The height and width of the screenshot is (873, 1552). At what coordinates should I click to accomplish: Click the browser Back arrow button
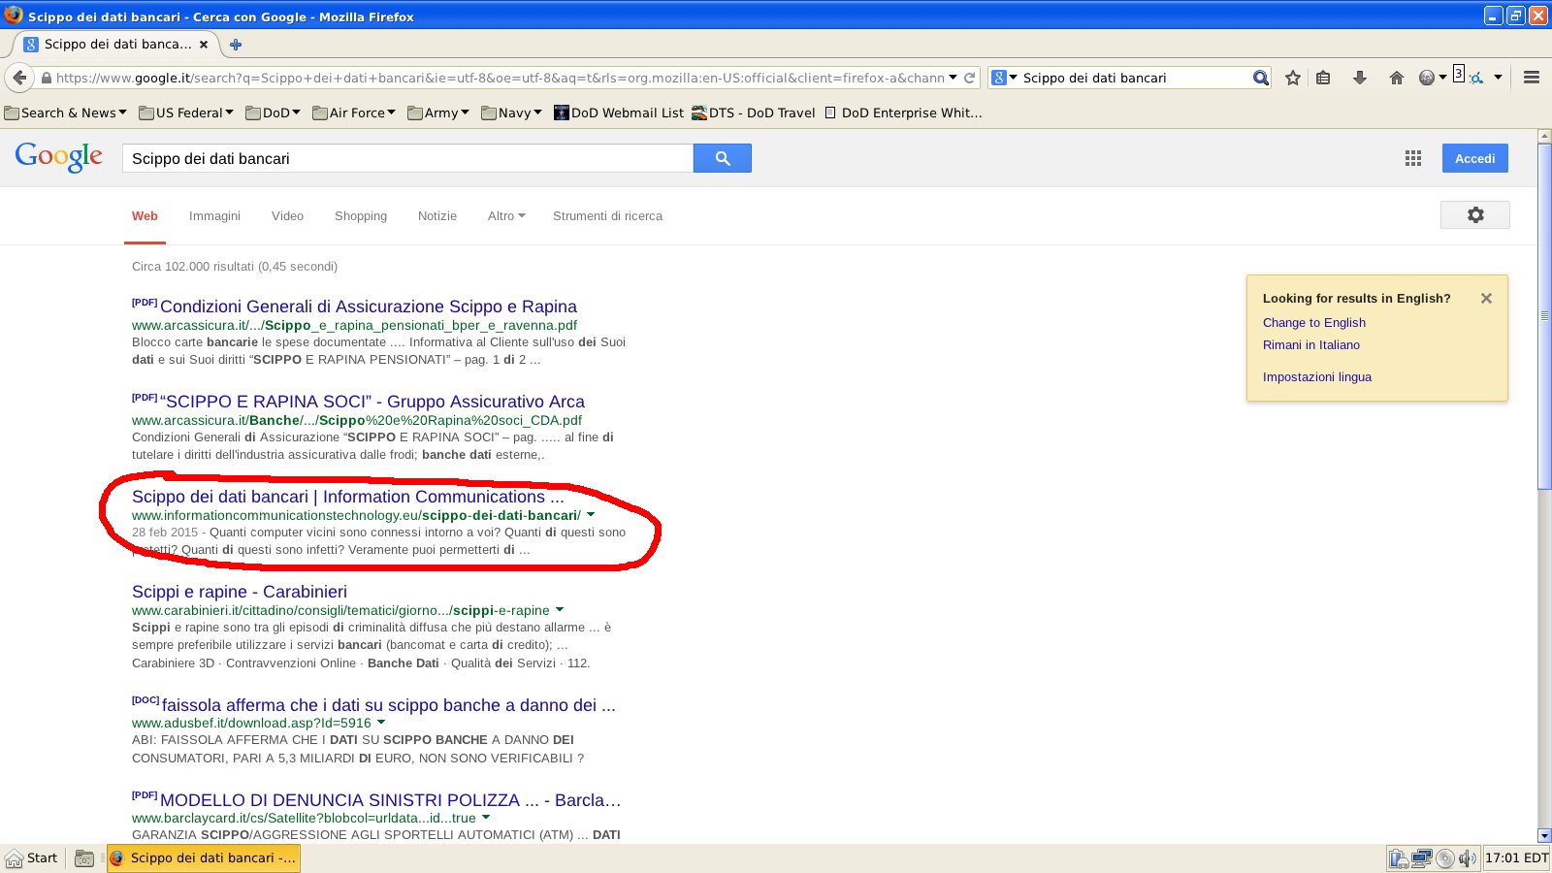[x=19, y=78]
